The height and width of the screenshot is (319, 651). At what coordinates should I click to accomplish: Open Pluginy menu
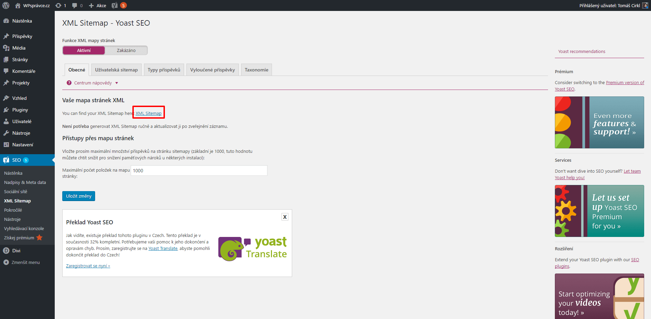(x=27, y=110)
